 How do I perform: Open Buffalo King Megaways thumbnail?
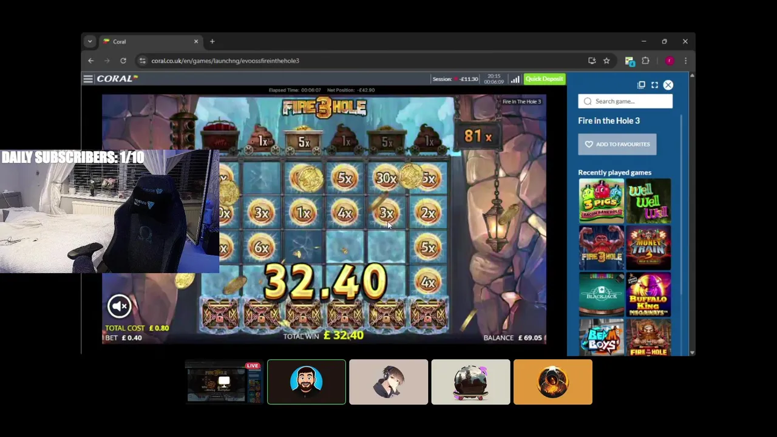coord(648,294)
